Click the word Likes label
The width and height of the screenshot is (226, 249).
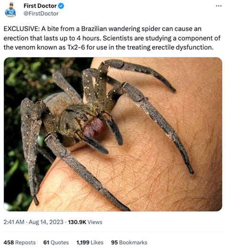click(97, 242)
